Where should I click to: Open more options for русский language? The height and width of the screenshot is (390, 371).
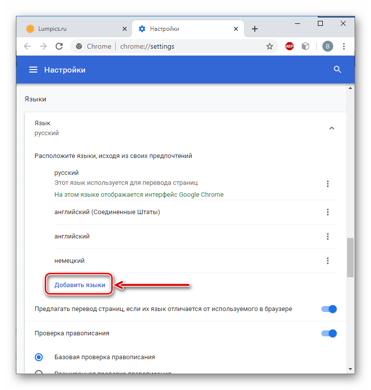[x=327, y=184]
